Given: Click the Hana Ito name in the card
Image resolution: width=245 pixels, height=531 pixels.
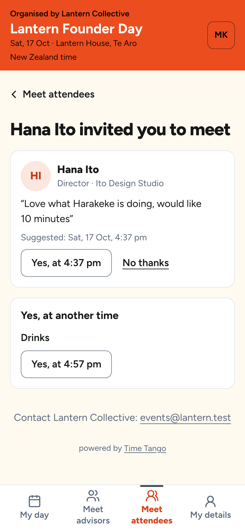Looking at the screenshot, I should [x=78, y=170].
